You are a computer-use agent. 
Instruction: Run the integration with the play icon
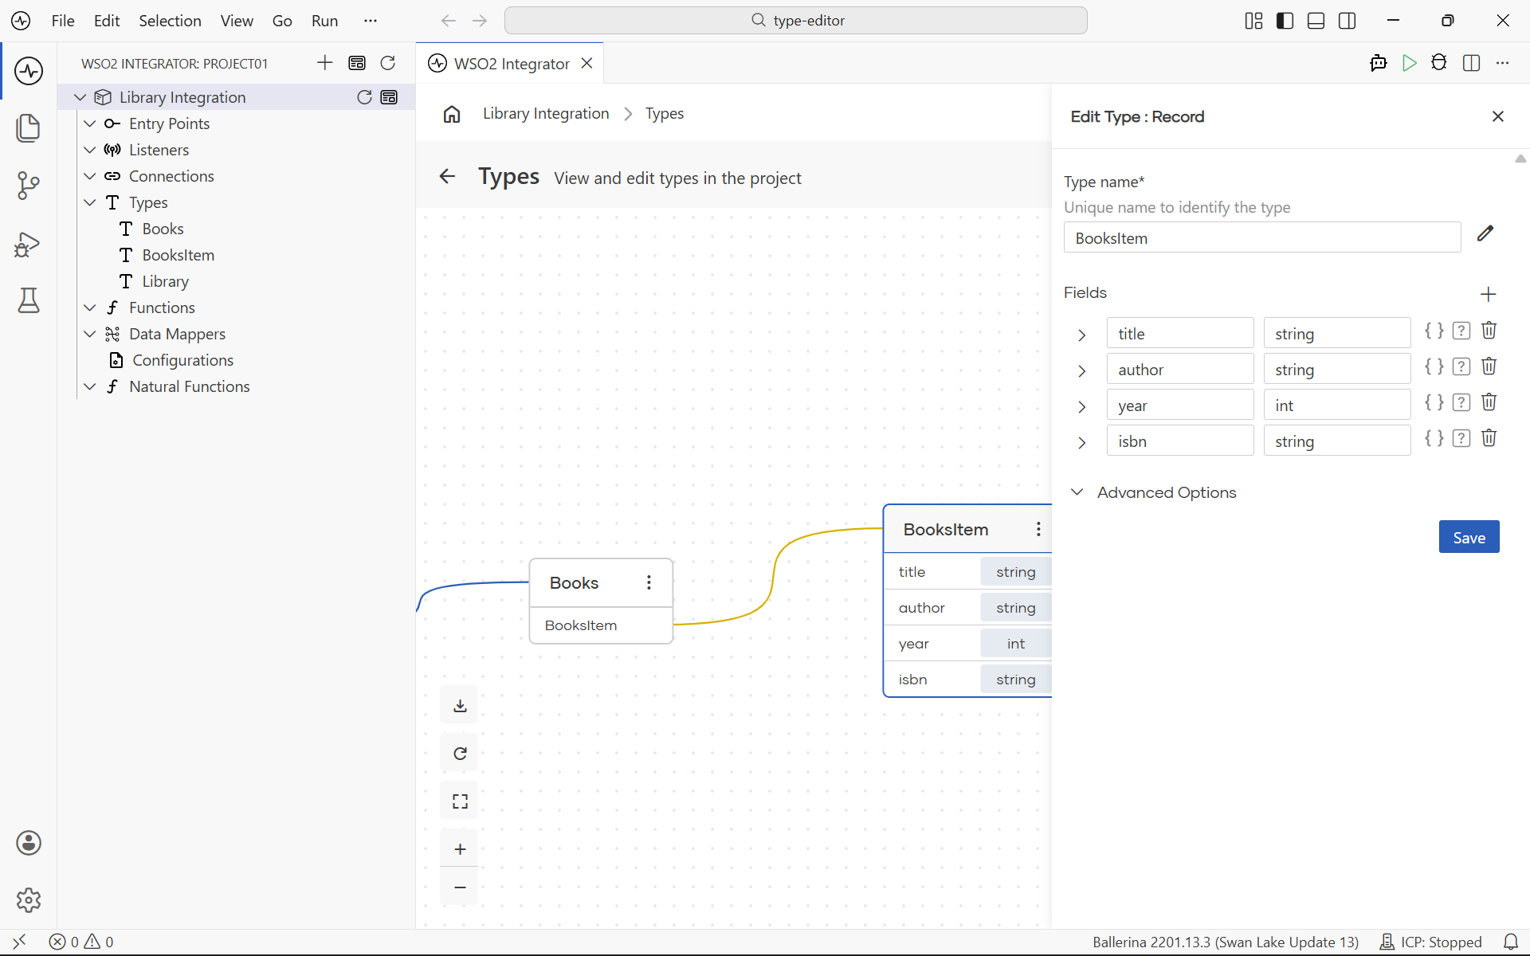(1409, 63)
